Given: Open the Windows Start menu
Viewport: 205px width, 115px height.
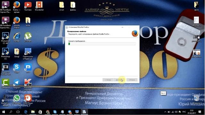Looking at the screenshot, I should [4, 112].
